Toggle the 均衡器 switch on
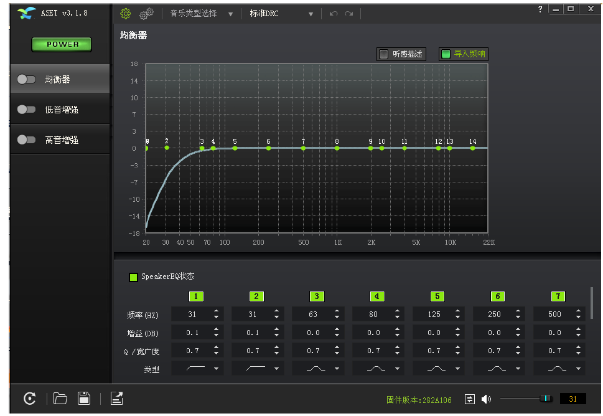Image resolution: width=603 pixels, height=416 pixels. pos(27,80)
